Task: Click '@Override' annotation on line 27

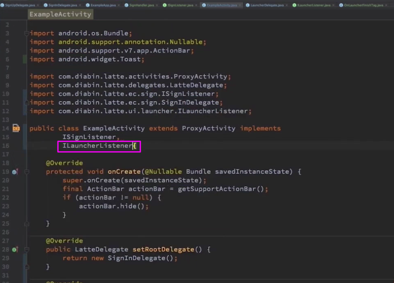Action: (64, 241)
